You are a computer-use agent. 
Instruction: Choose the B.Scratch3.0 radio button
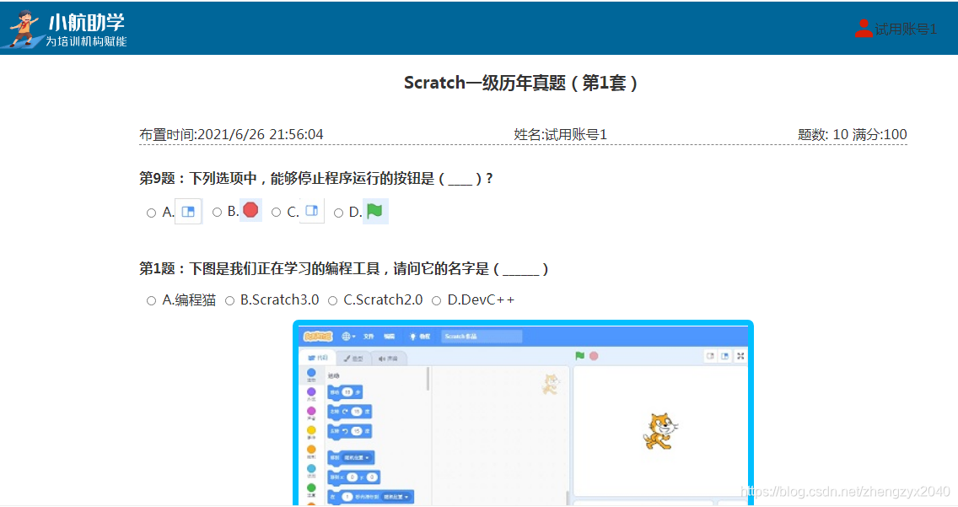coord(229,300)
